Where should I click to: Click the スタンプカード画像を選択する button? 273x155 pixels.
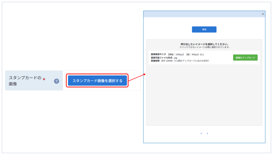[x=97, y=81]
